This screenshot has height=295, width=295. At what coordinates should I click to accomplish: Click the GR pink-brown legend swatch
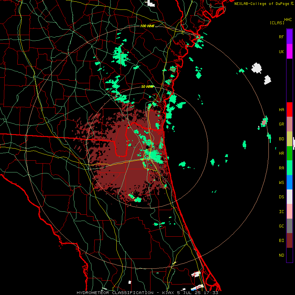289,124
